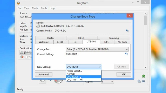
Task: Click the open book icon in ImgBurn
Action: coord(143,81)
